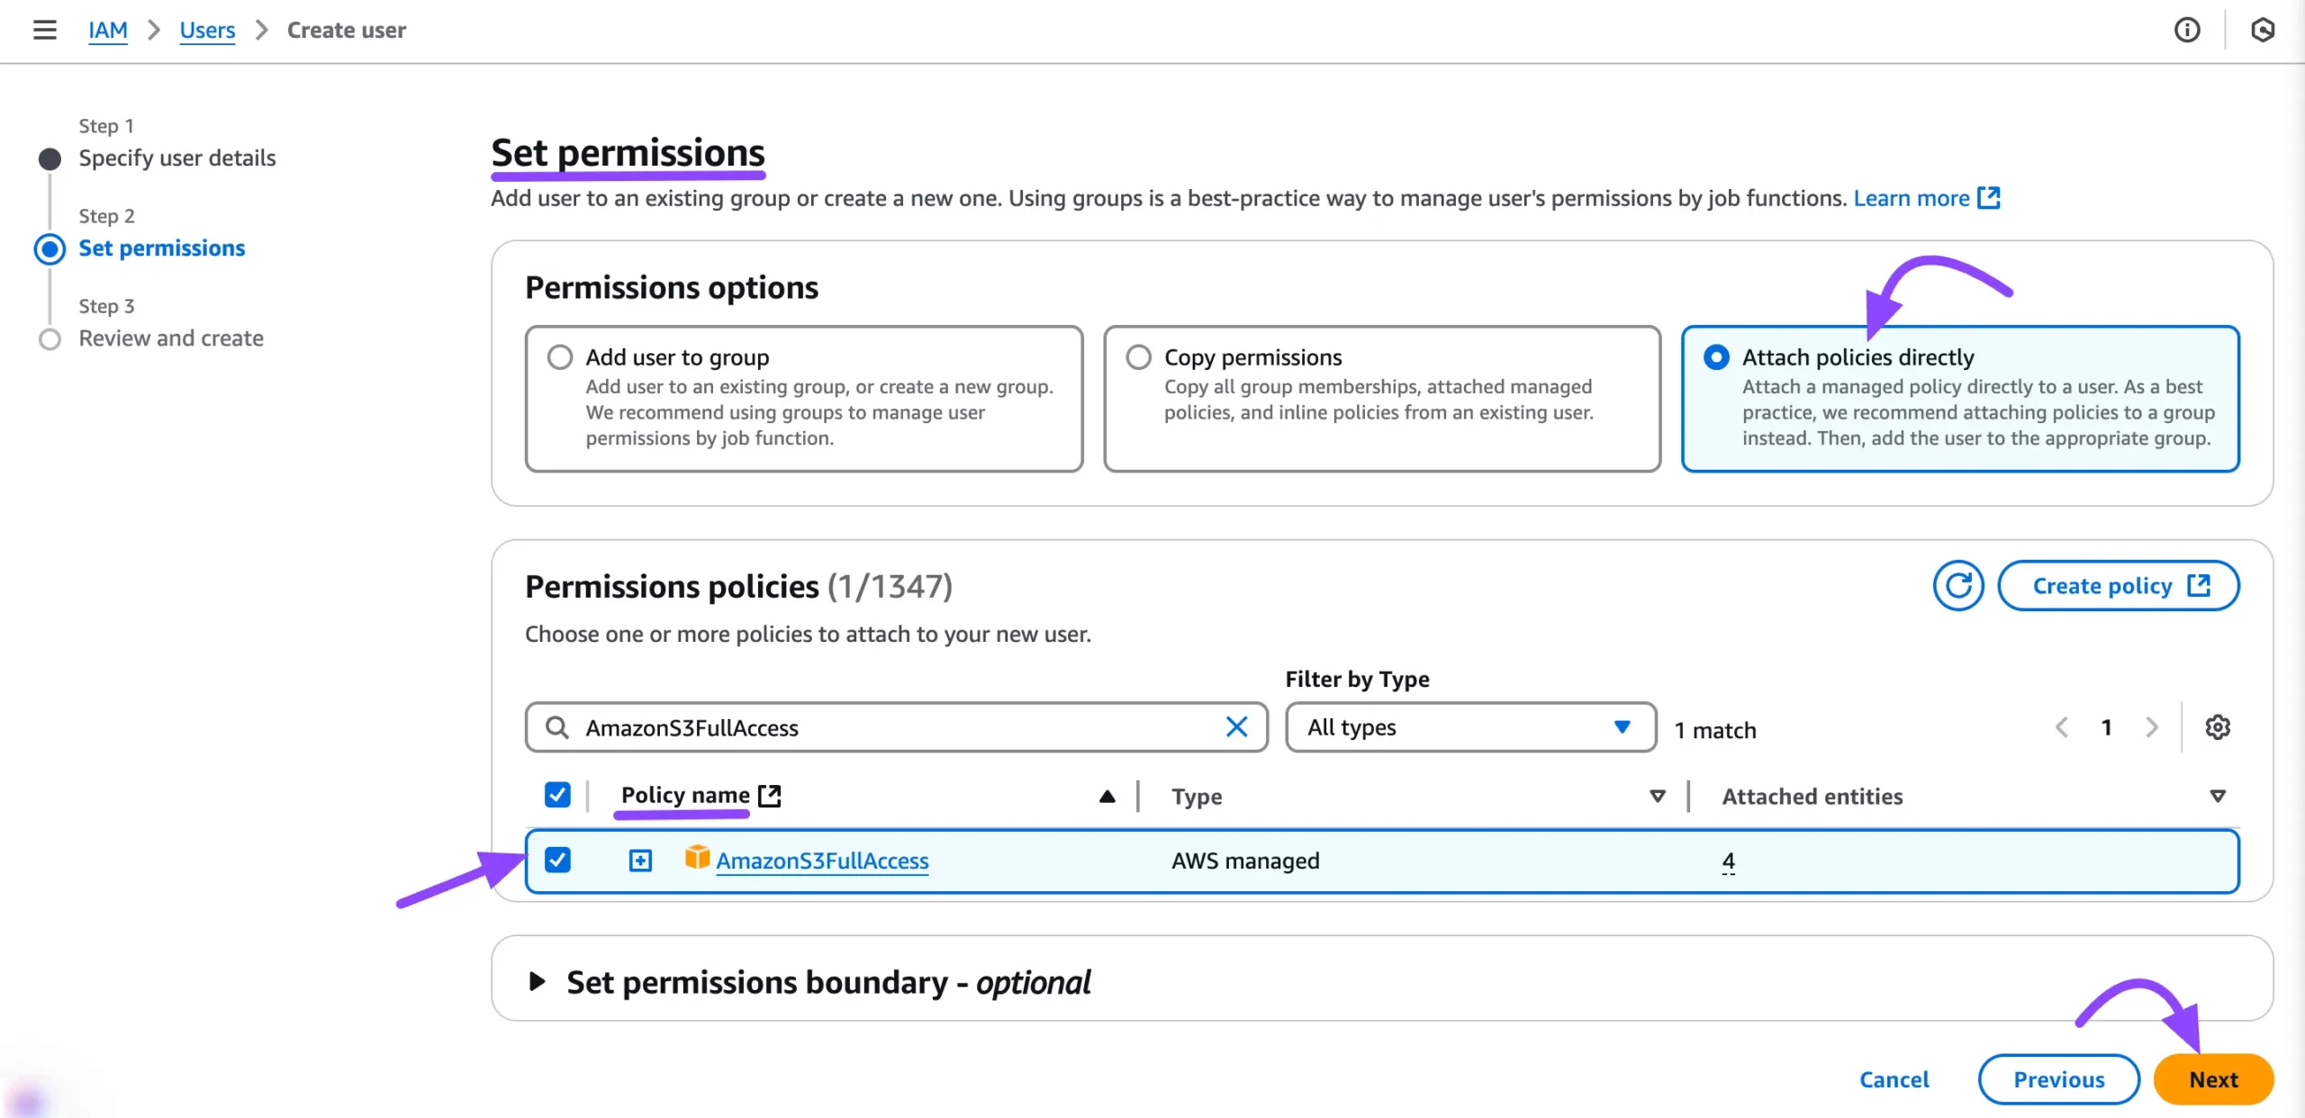Click the Next button
Viewport: 2305px width, 1118px height.
click(2214, 1079)
